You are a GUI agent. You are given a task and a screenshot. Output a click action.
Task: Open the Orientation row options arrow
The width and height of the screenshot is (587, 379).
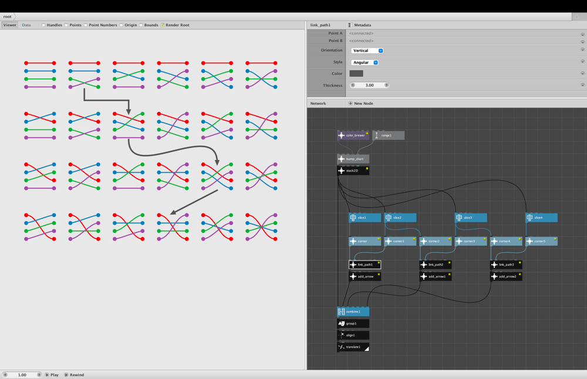(x=582, y=49)
